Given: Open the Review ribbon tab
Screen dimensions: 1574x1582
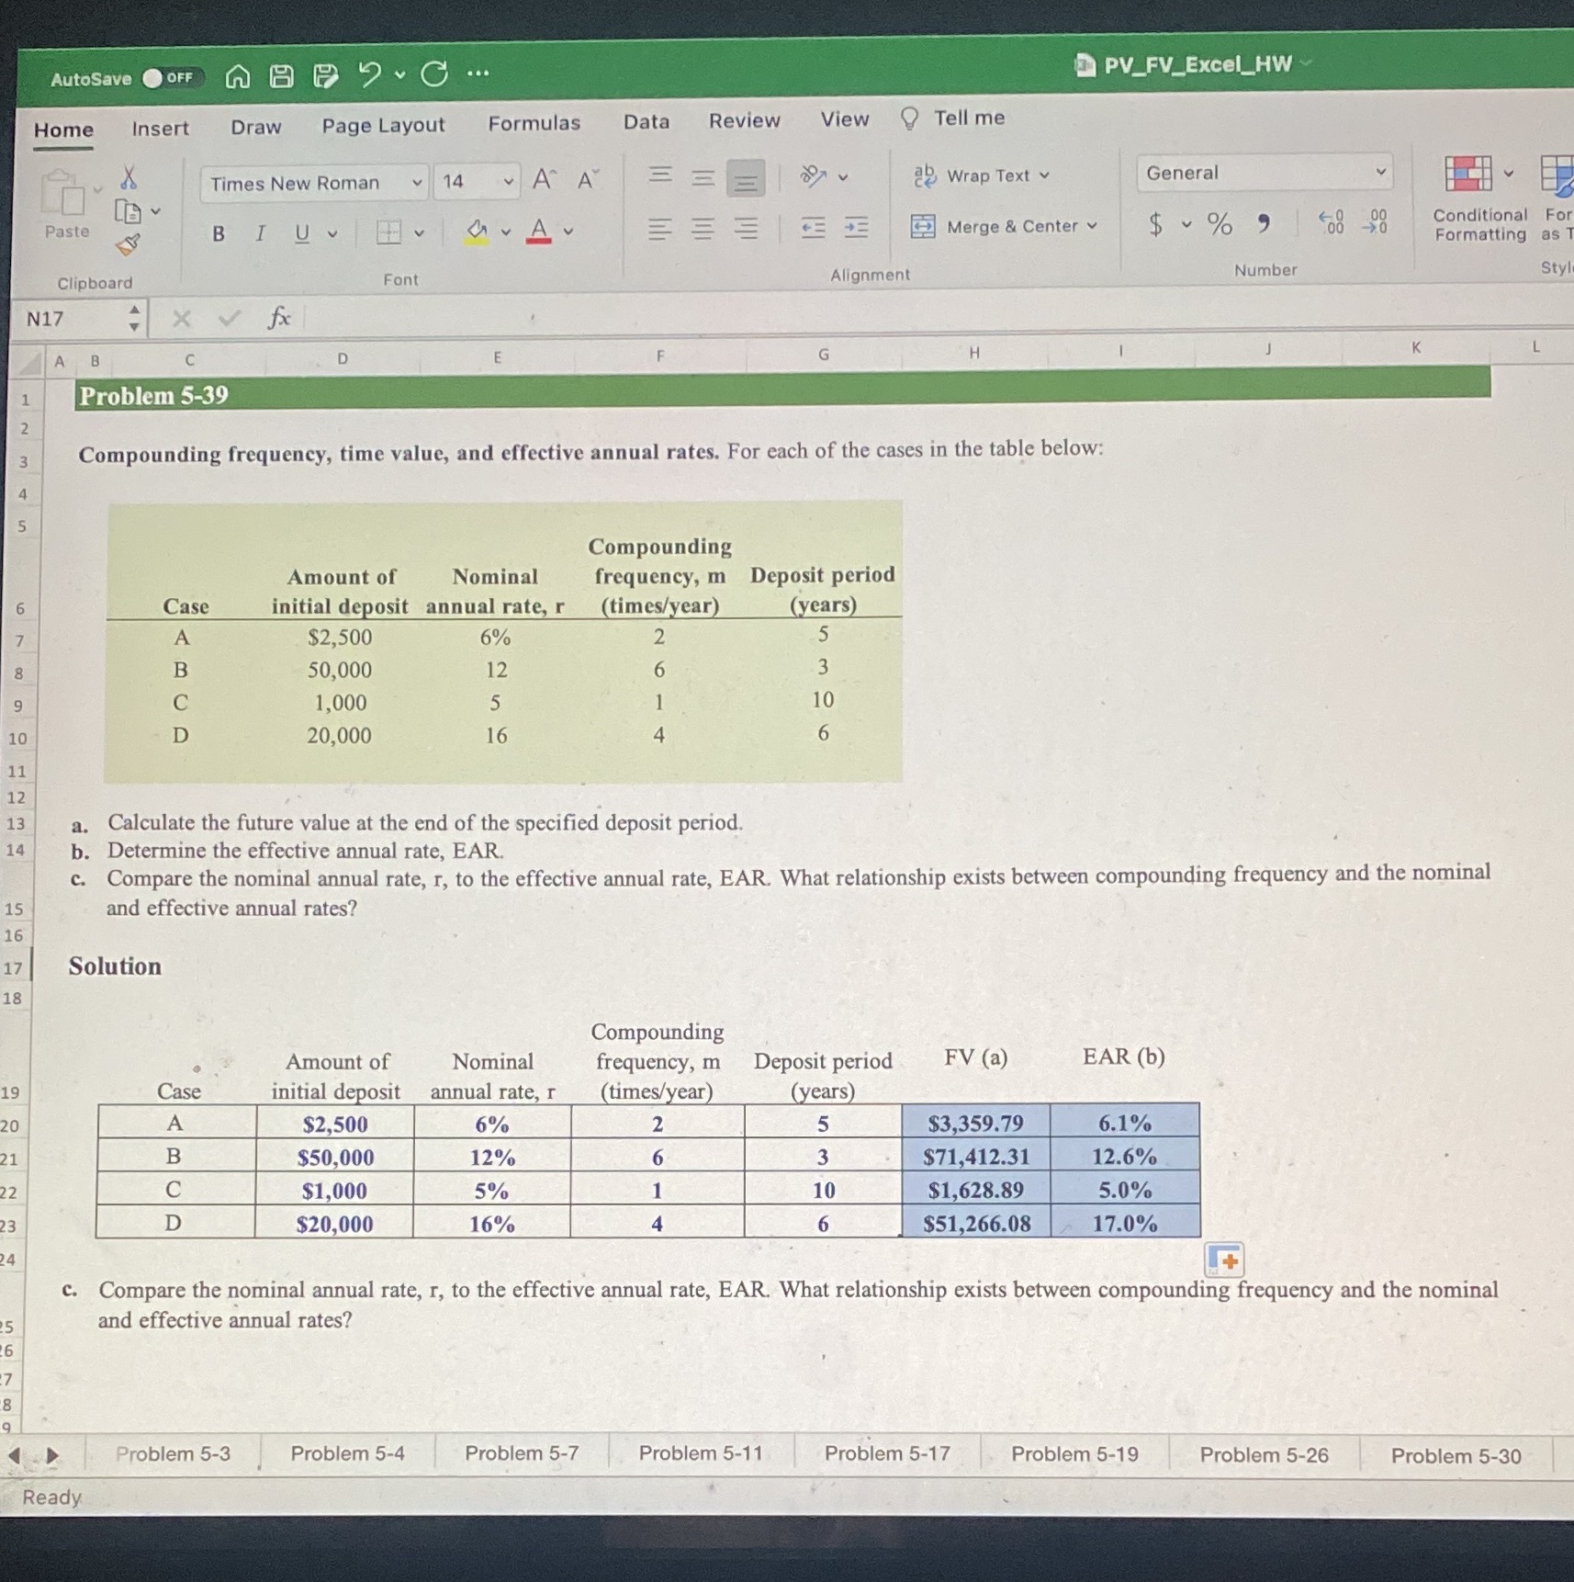Looking at the screenshot, I should pos(744,120).
